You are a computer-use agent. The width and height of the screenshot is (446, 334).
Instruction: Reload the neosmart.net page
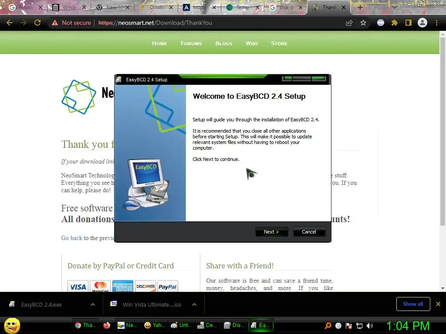tap(37, 23)
